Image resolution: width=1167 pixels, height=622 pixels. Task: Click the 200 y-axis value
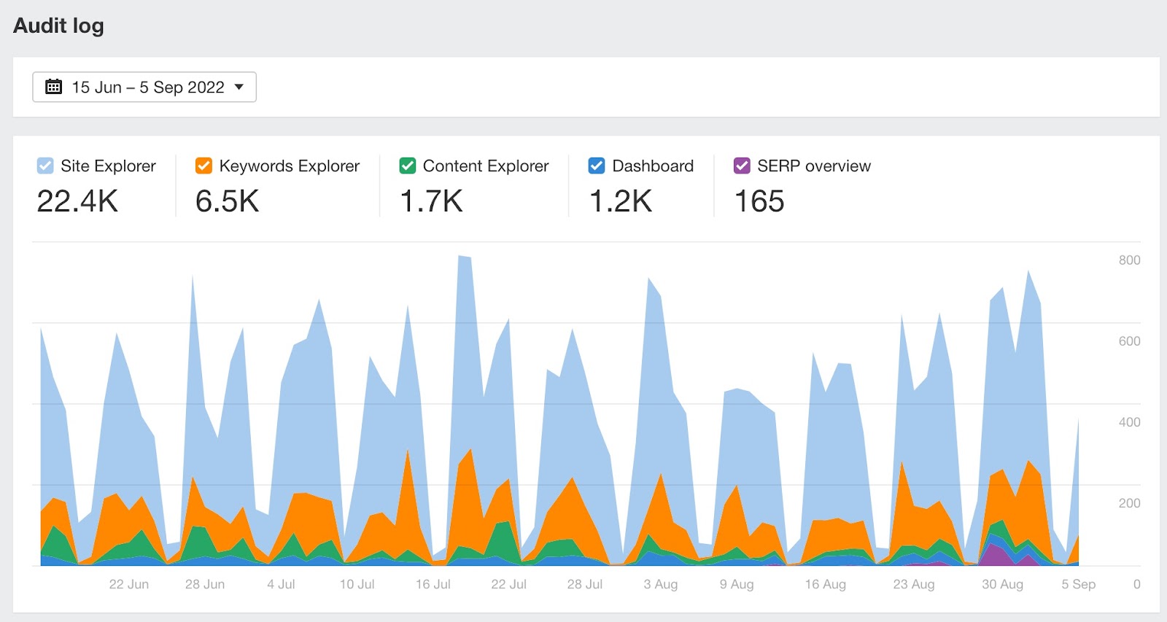[1130, 503]
